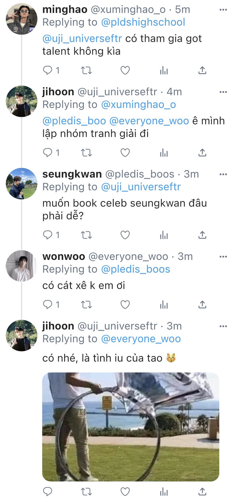Share jihoon's tweet with the image

pyautogui.click(x=202, y=492)
